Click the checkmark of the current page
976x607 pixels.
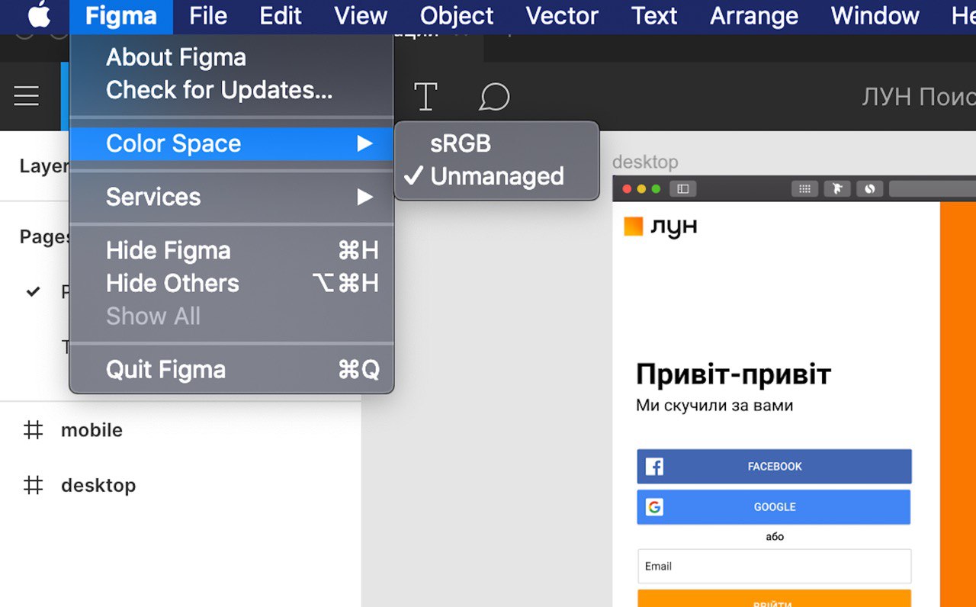(33, 292)
